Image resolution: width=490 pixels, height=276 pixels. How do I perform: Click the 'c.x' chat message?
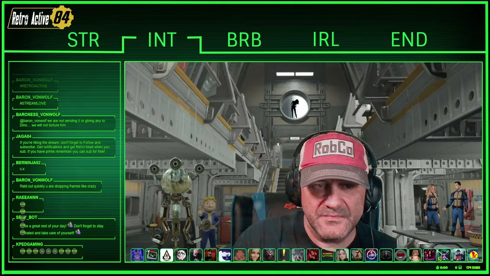pos(22,169)
